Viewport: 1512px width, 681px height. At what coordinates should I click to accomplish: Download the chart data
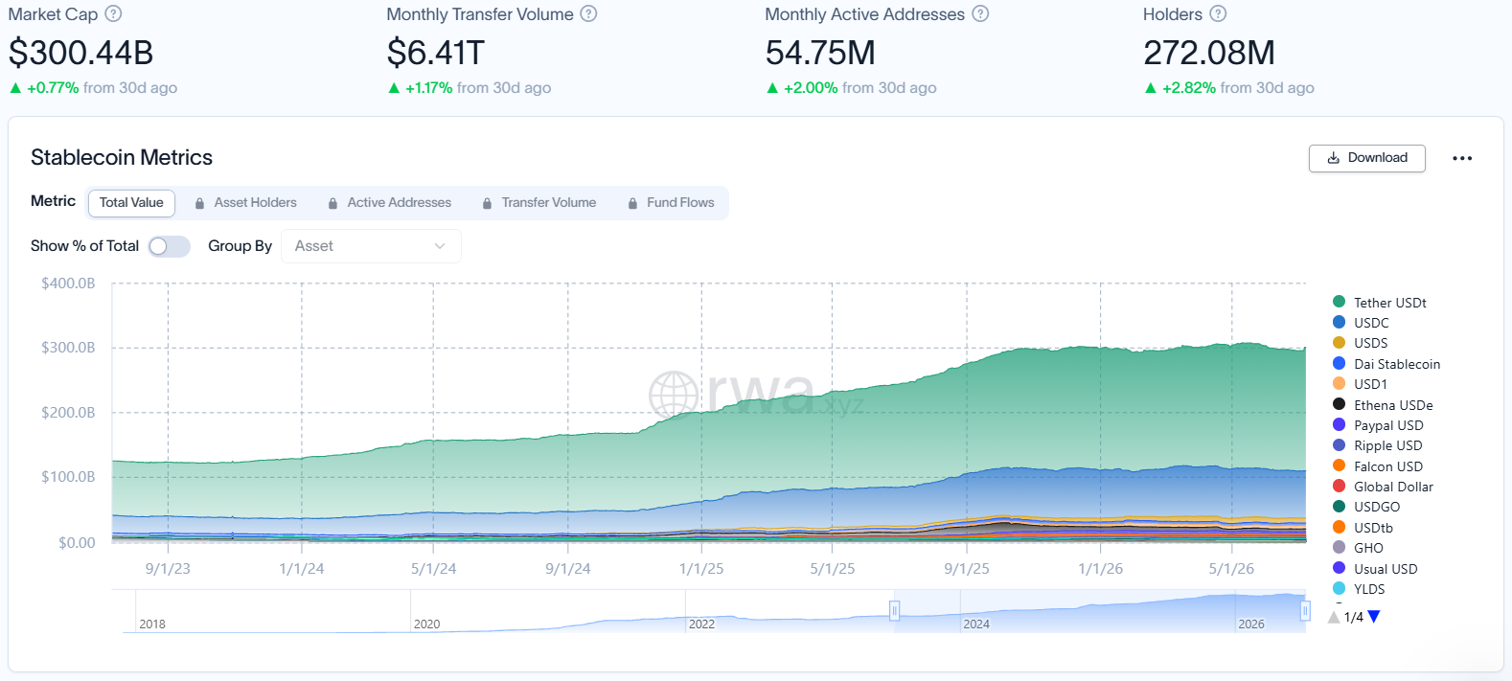point(1367,158)
